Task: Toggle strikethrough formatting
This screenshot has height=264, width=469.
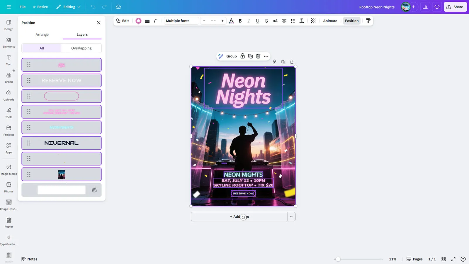Action: pos(266,21)
